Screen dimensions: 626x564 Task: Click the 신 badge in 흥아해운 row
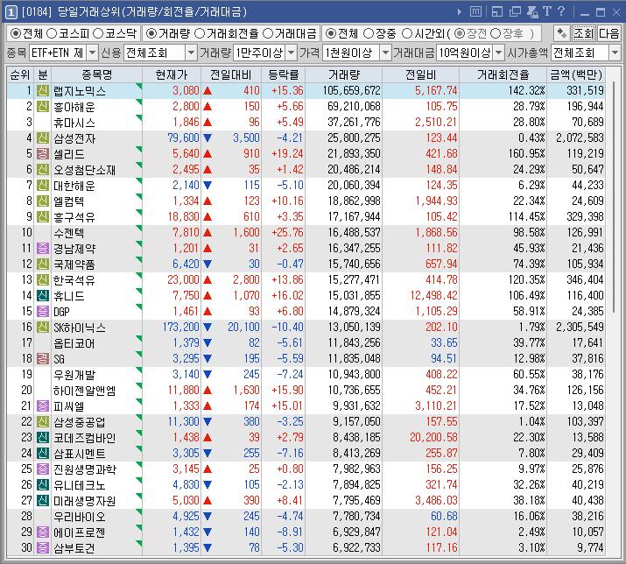(43, 107)
